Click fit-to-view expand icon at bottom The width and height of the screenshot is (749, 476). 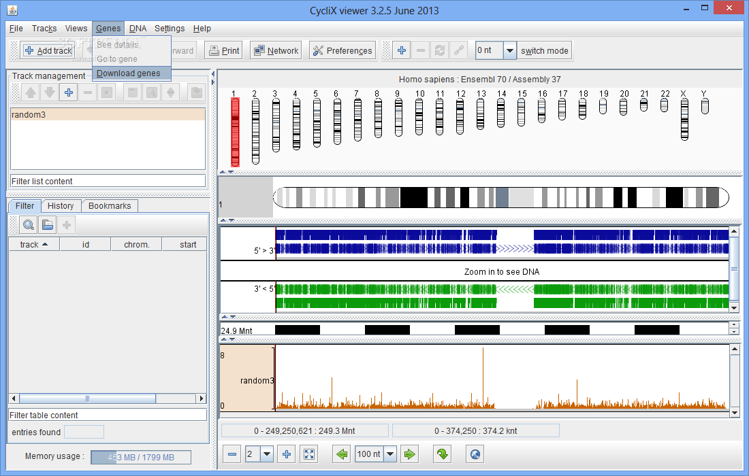[x=309, y=454]
